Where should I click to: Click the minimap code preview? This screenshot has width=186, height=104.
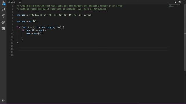click(174, 5)
